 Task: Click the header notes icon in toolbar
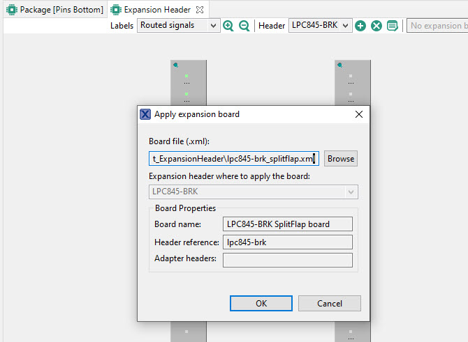point(393,26)
